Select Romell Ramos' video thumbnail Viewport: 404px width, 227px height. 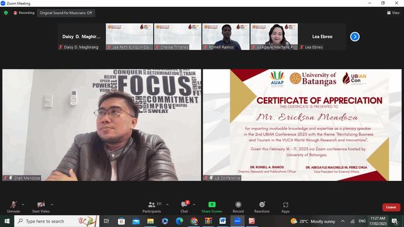tap(226, 37)
